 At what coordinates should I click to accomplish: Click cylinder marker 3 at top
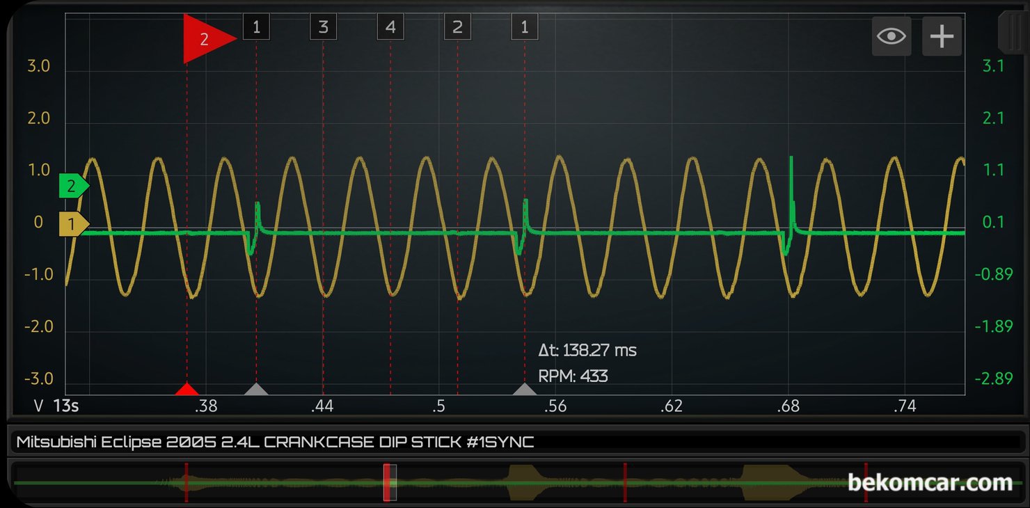click(323, 27)
